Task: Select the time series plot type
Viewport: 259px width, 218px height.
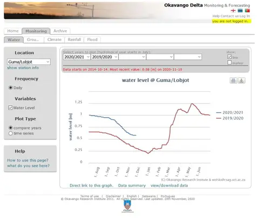Action: [10, 133]
